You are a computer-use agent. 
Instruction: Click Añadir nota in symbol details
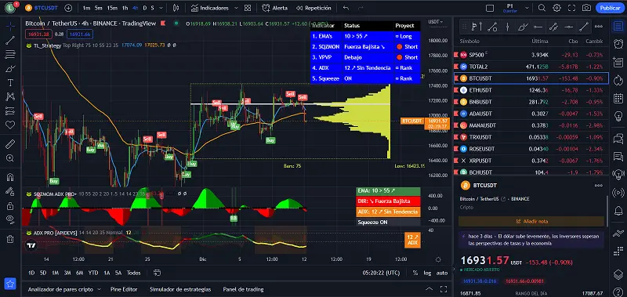click(x=531, y=221)
